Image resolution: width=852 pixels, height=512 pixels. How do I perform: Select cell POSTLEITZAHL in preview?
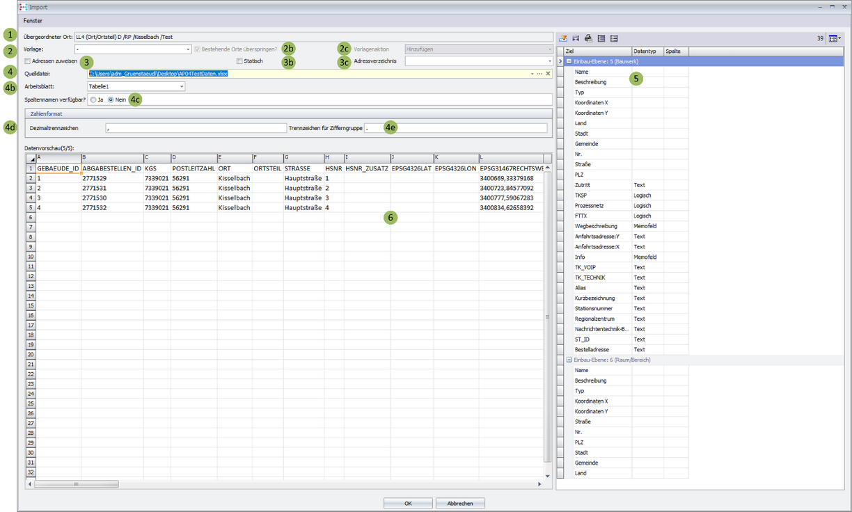(194, 168)
